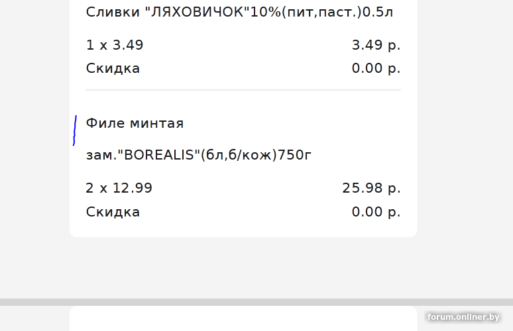Click the Скидка label under Филе минтая
Image resolution: width=513 pixels, height=331 pixels.
[113, 212]
